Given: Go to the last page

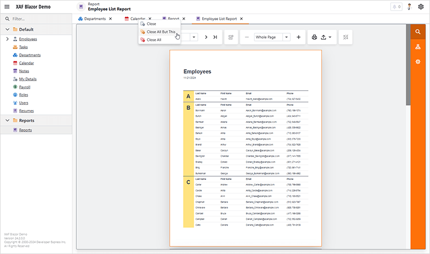Looking at the screenshot, I should (x=214, y=37).
